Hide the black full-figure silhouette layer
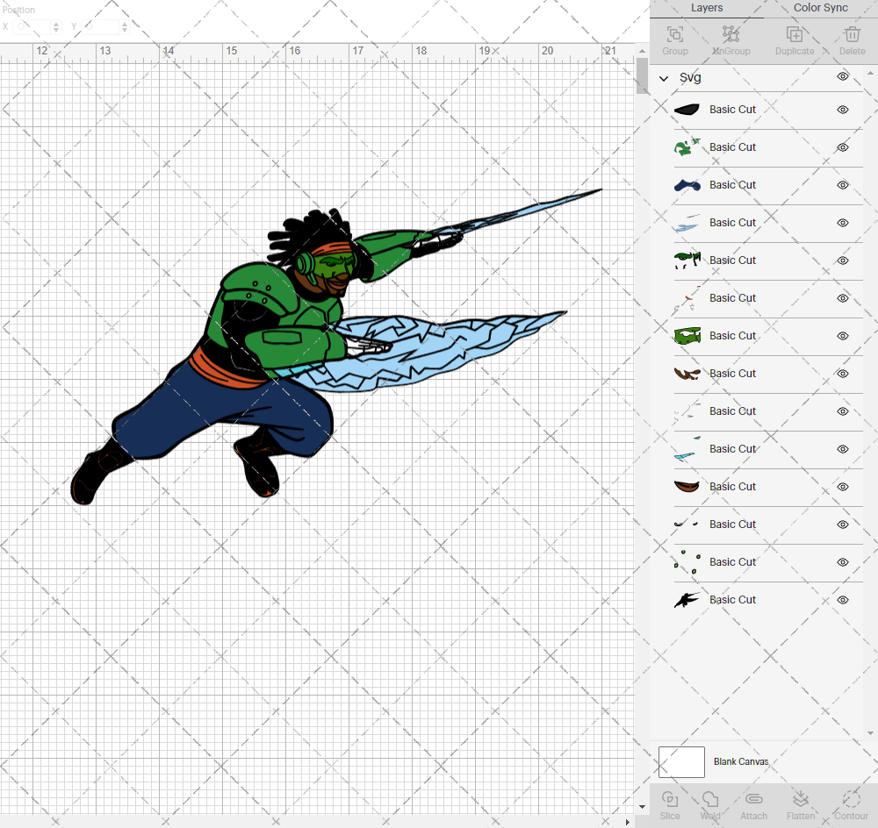Viewport: 878px width, 828px height. click(x=842, y=600)
